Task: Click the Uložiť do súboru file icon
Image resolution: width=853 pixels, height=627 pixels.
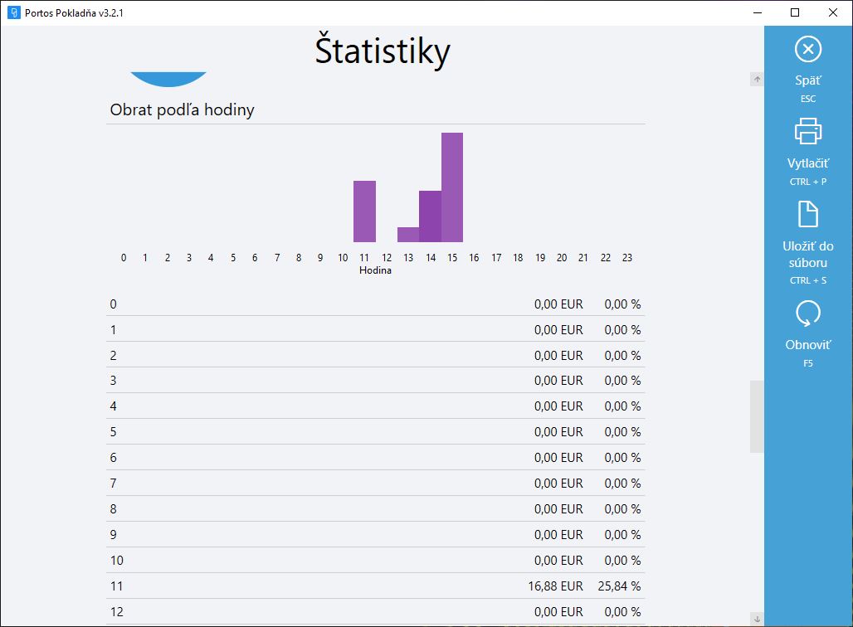Action: pos(808,214)
